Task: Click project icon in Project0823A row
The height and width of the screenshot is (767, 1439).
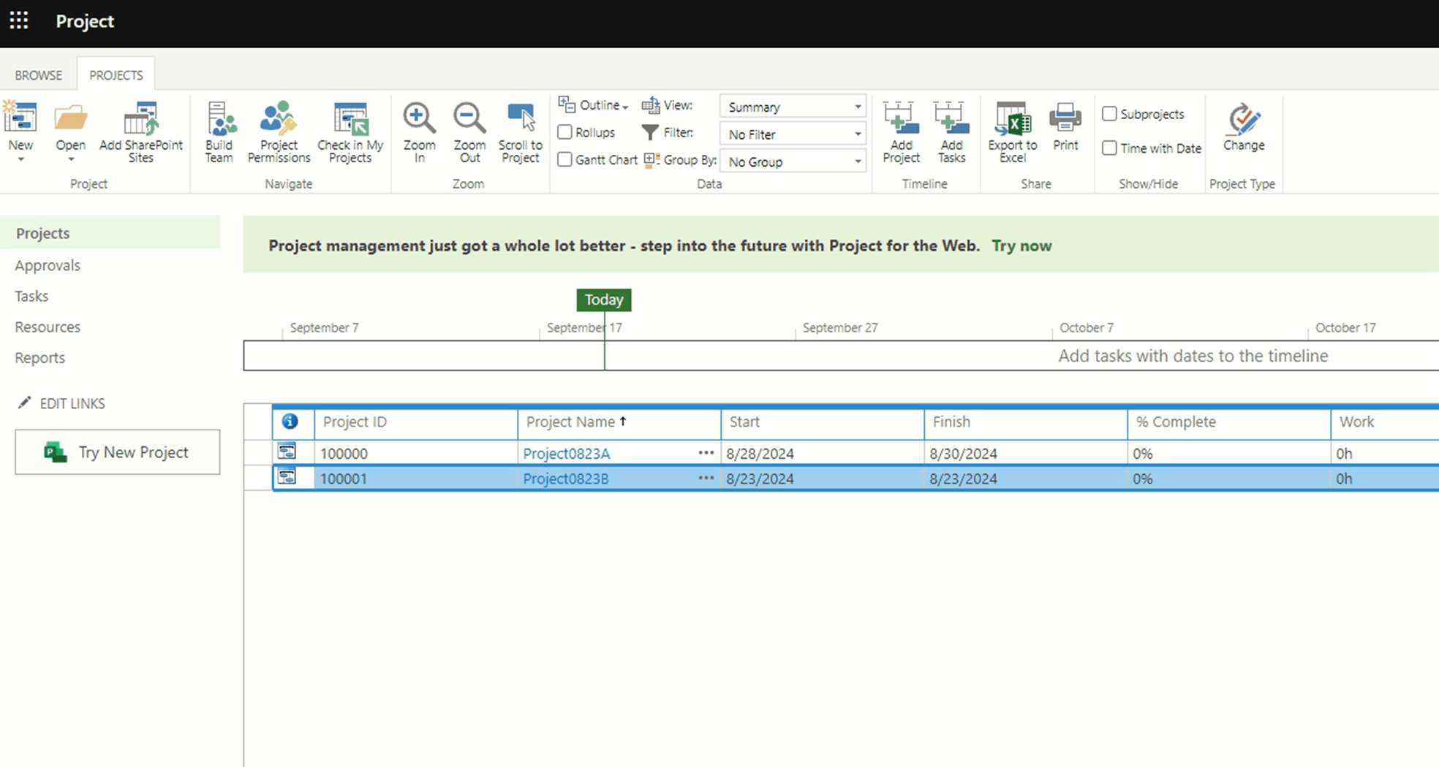Action: (x=287, y=452)
